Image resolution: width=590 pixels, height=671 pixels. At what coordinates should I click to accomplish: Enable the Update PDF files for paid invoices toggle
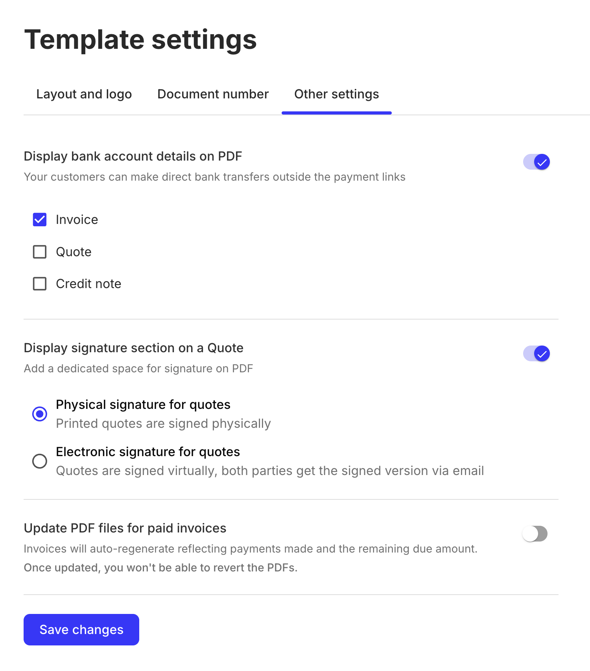point(535,534)
